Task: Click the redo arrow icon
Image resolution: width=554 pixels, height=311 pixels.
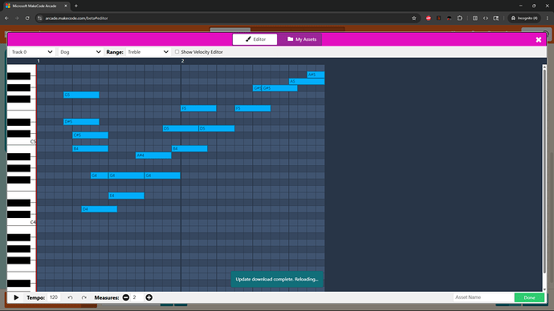Action: click(x=84, y=297)
